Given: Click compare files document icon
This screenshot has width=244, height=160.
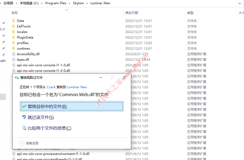Looking at the screenshot, I should point(24,128).
